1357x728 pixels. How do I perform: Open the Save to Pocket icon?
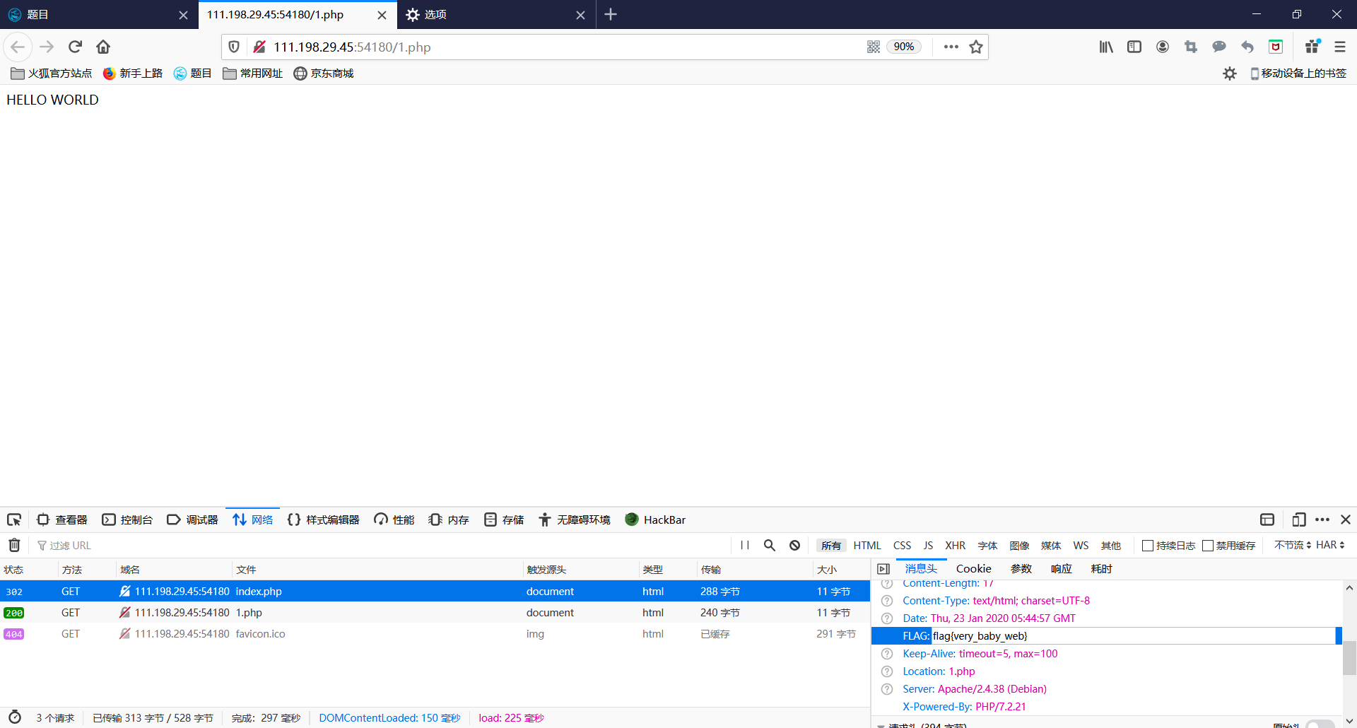tap(1275, 47)
